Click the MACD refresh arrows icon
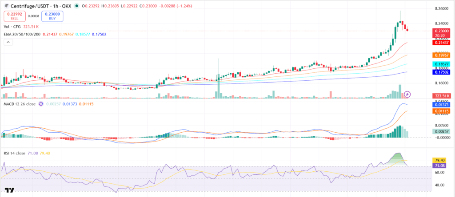 pos(40,104)
